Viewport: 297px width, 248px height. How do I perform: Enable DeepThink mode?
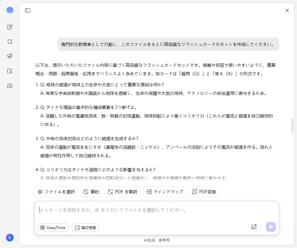pos(53,228)
